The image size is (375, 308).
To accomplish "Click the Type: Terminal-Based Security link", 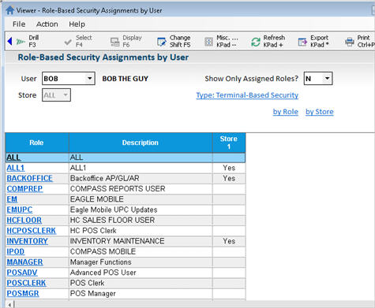I will (247, 95).
